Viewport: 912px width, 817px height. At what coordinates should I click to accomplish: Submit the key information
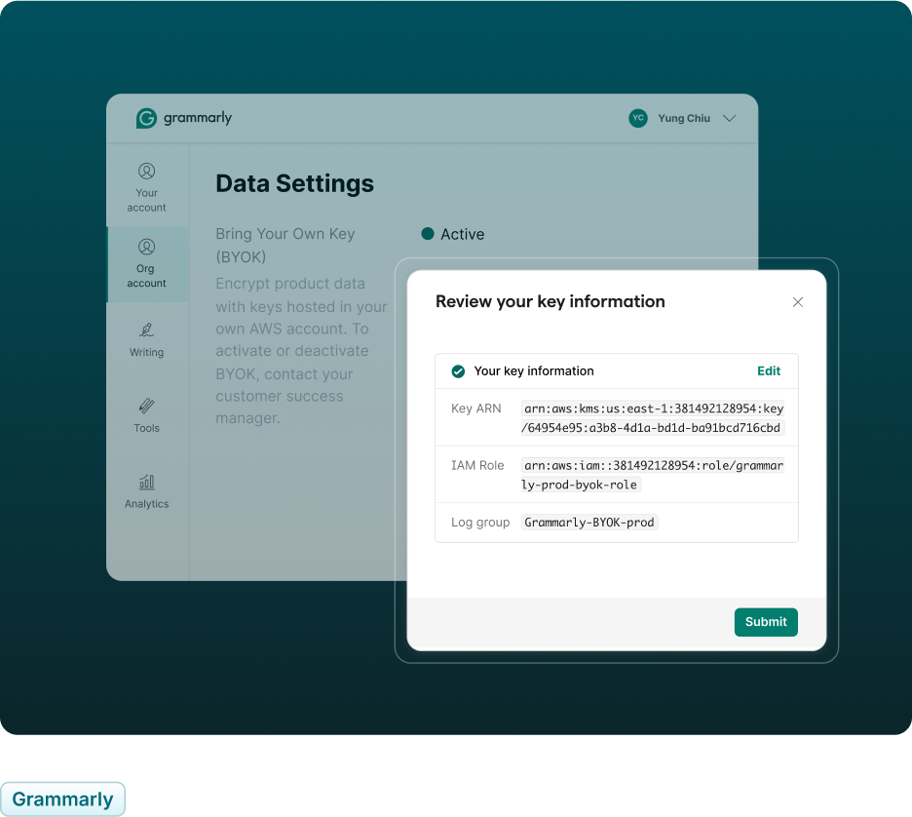[766, 622]
